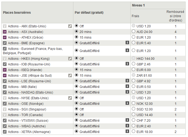Click the pencil icon beside NYSE

click(70, 98)
